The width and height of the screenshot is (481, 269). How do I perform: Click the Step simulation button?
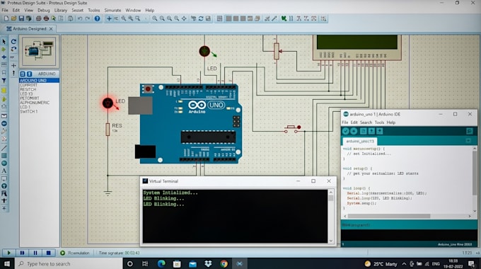[x=22, y=253]
